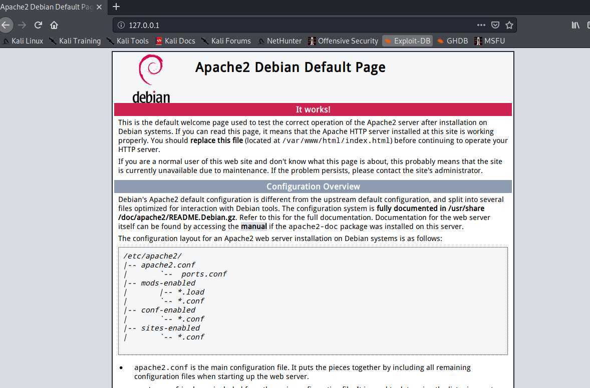Close the Apache2 Debian Default Page tab
This screenshot has height=388, width=590.
99,7
